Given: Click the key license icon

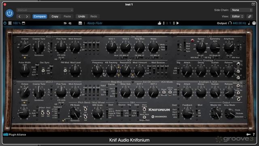Looking at the screenshot, I should pyautogui.click(x=248, y=134).
